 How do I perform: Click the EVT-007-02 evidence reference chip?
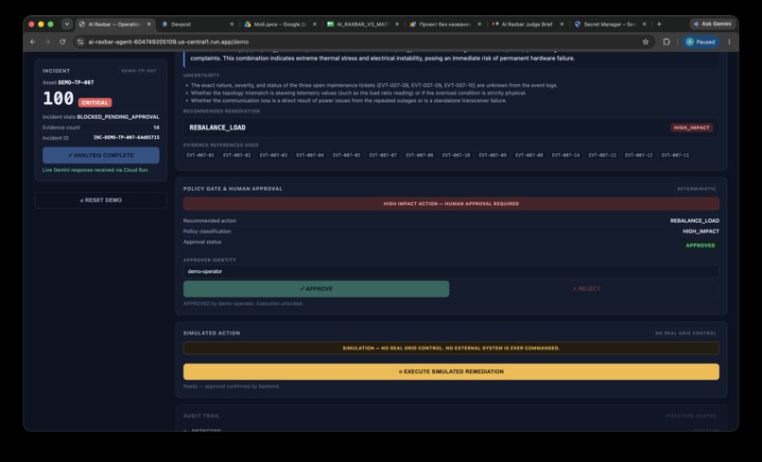tap(236, 156)
